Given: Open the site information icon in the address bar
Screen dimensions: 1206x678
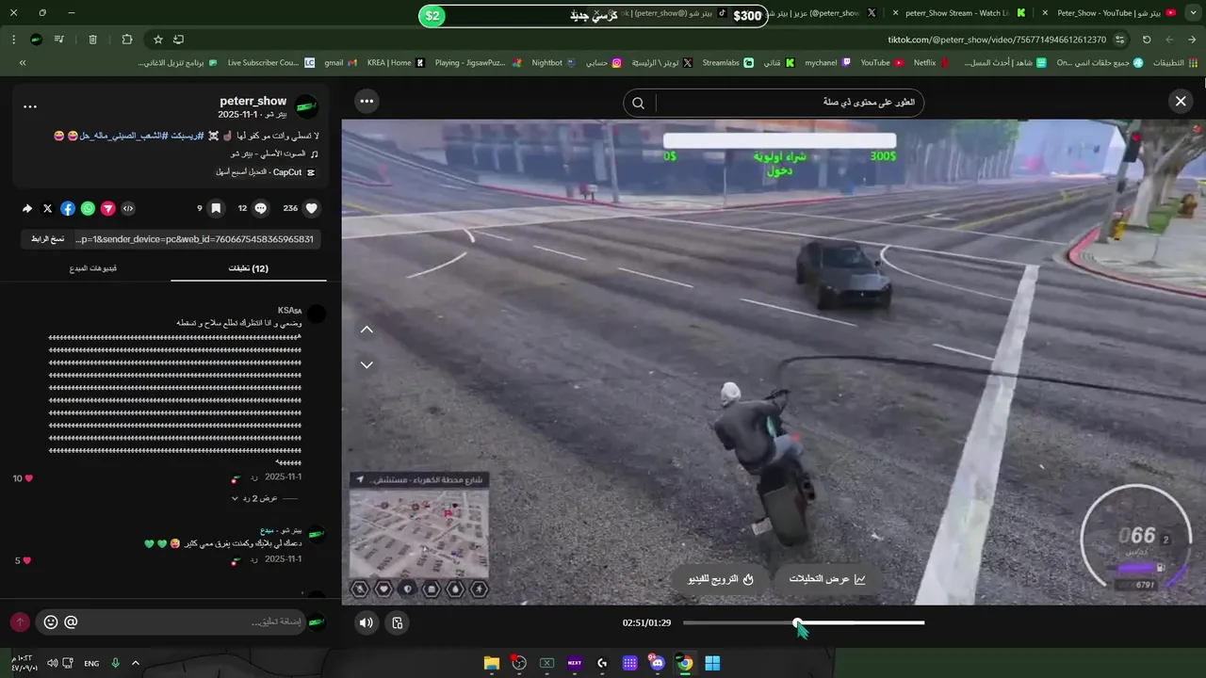Looking at the screenshot, I should 1119,40.
